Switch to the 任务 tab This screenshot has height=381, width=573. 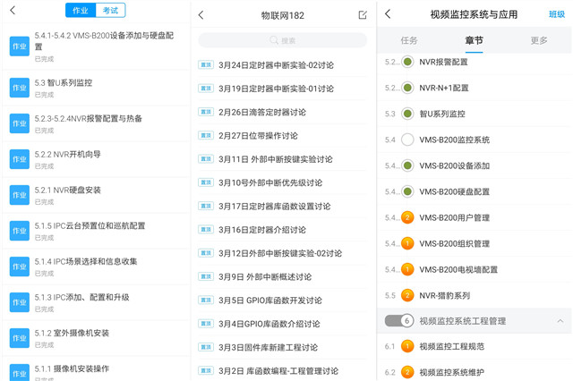point(409,40)
